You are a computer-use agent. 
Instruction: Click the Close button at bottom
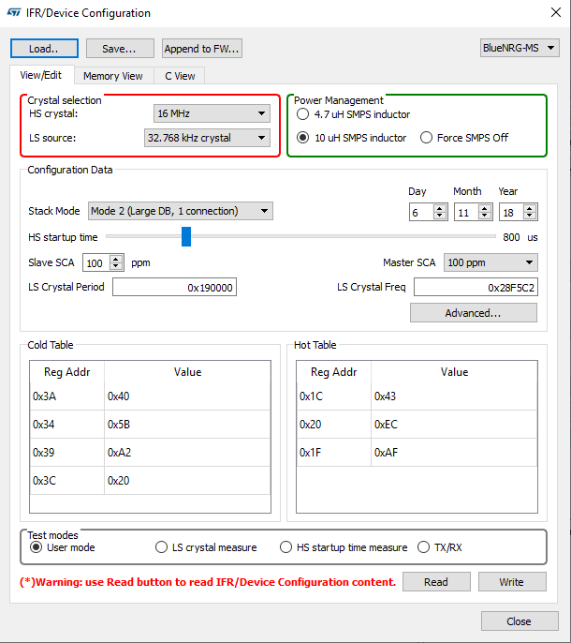point(520,621)
